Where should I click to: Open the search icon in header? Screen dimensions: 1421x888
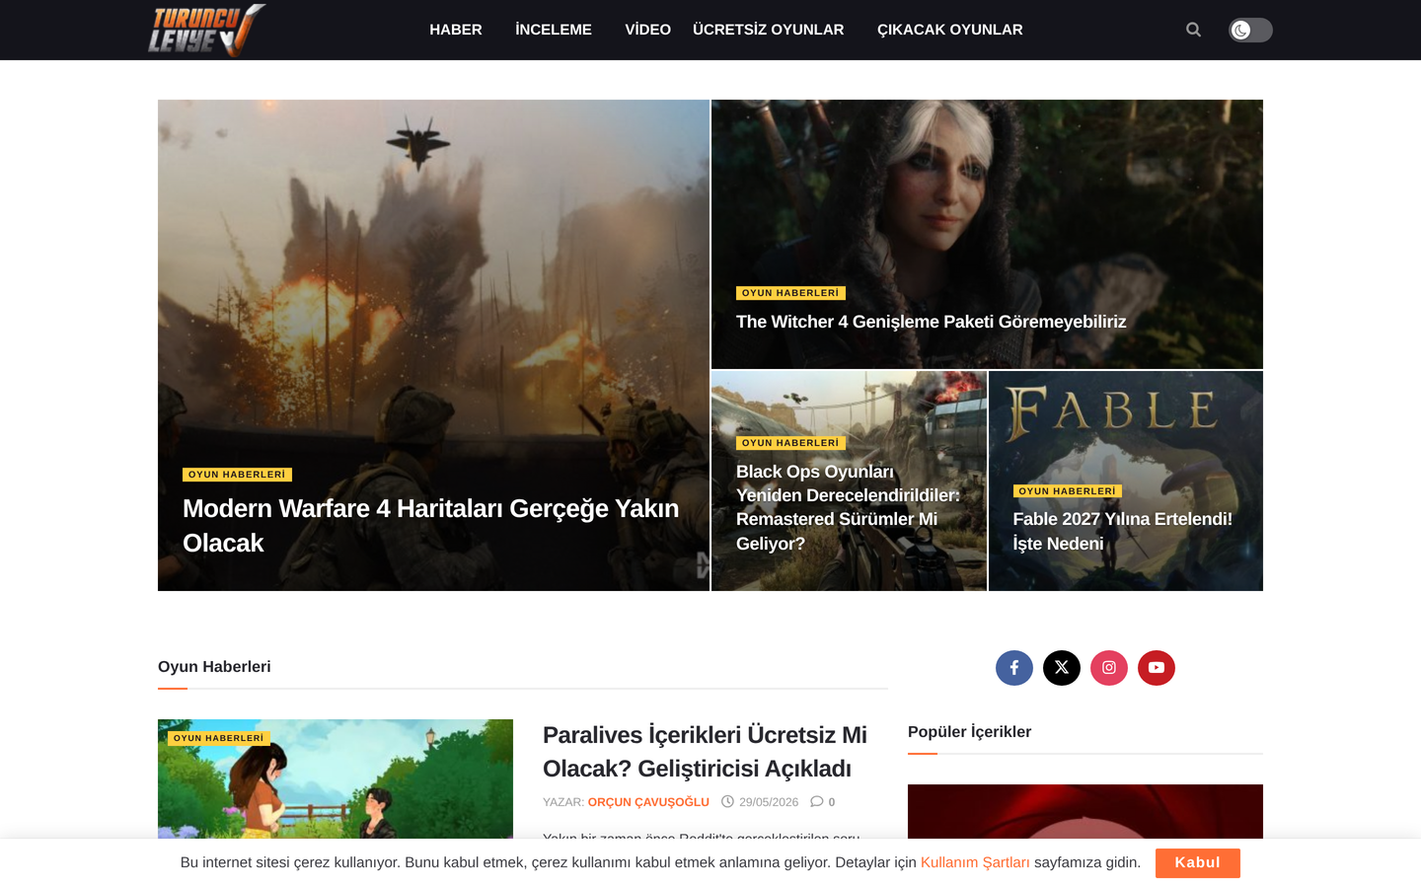pyautogui.click(x=1193, y=30)
